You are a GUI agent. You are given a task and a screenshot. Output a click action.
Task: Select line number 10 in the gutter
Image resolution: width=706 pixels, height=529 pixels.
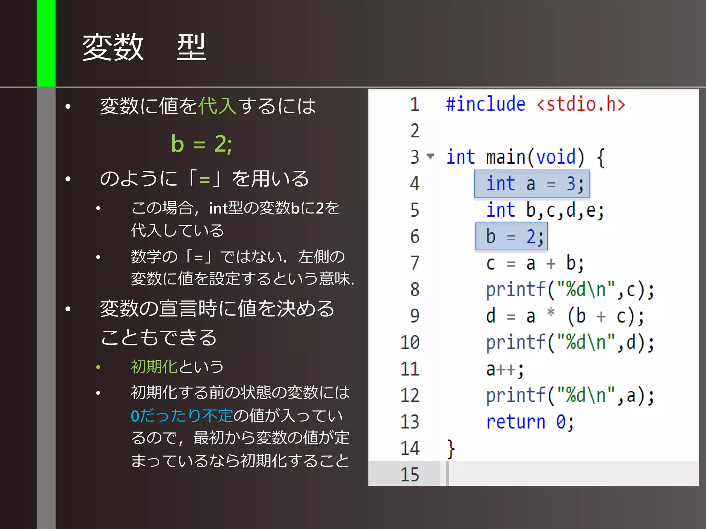point(410,342)
